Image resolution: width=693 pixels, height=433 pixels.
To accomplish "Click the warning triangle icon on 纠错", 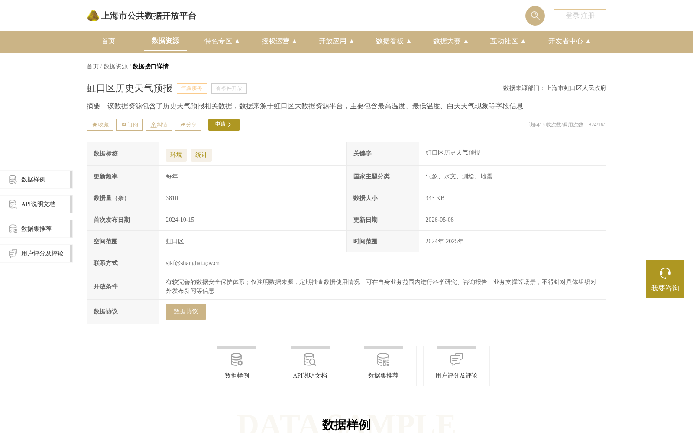I will pos(153,125).
